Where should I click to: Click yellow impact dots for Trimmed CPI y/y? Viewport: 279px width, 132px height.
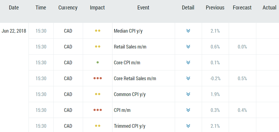[97, 126]
